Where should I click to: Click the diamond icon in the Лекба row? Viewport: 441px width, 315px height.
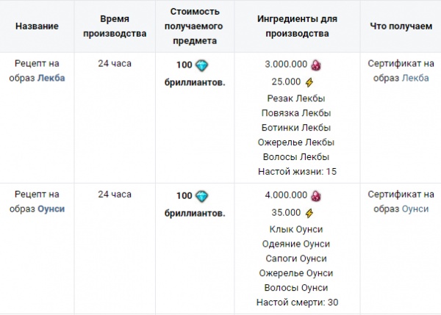coord(202,65)
